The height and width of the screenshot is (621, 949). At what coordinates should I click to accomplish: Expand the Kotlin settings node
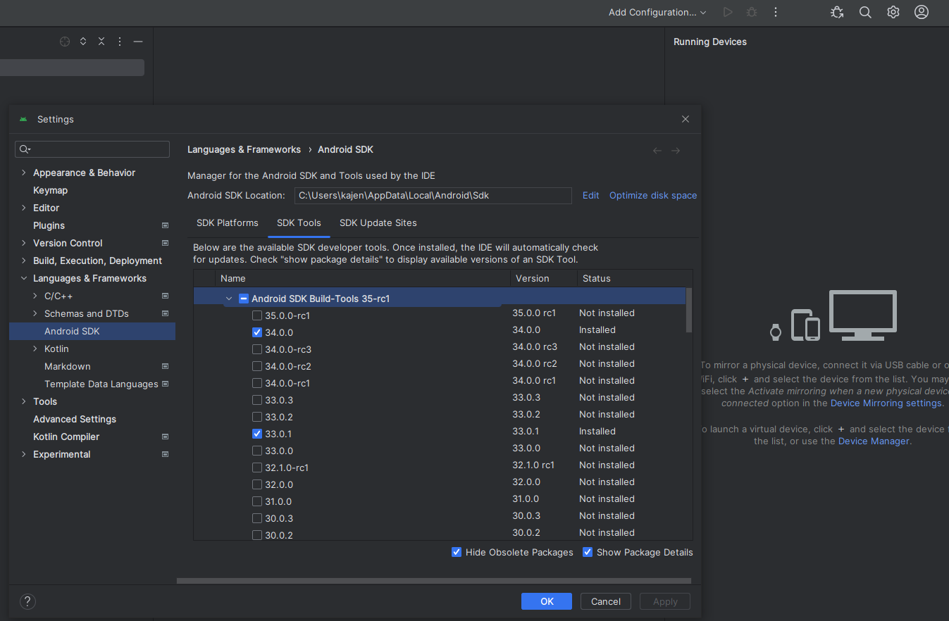[35, 349]
